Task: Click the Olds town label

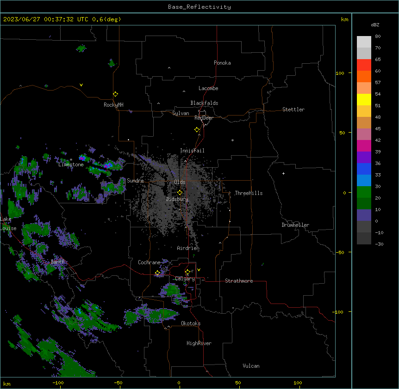Action: (180, 182)
